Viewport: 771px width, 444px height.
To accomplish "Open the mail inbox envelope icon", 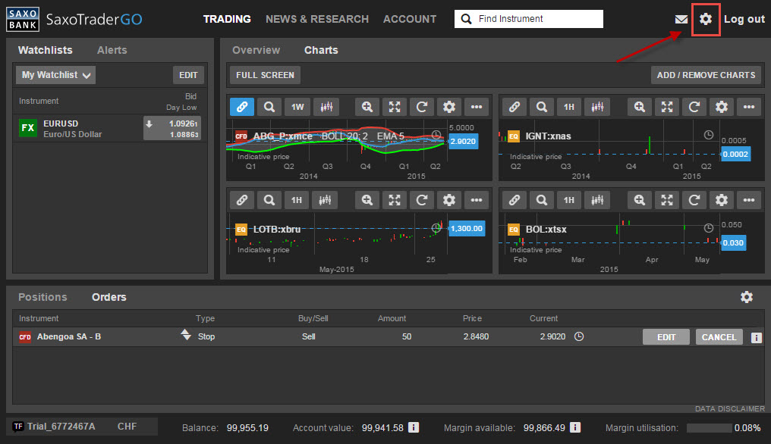I will (x=681, y=19).
